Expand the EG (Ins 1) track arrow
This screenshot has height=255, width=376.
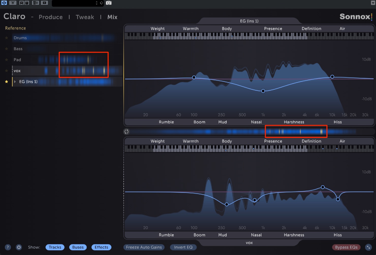[x=15, y=82]
